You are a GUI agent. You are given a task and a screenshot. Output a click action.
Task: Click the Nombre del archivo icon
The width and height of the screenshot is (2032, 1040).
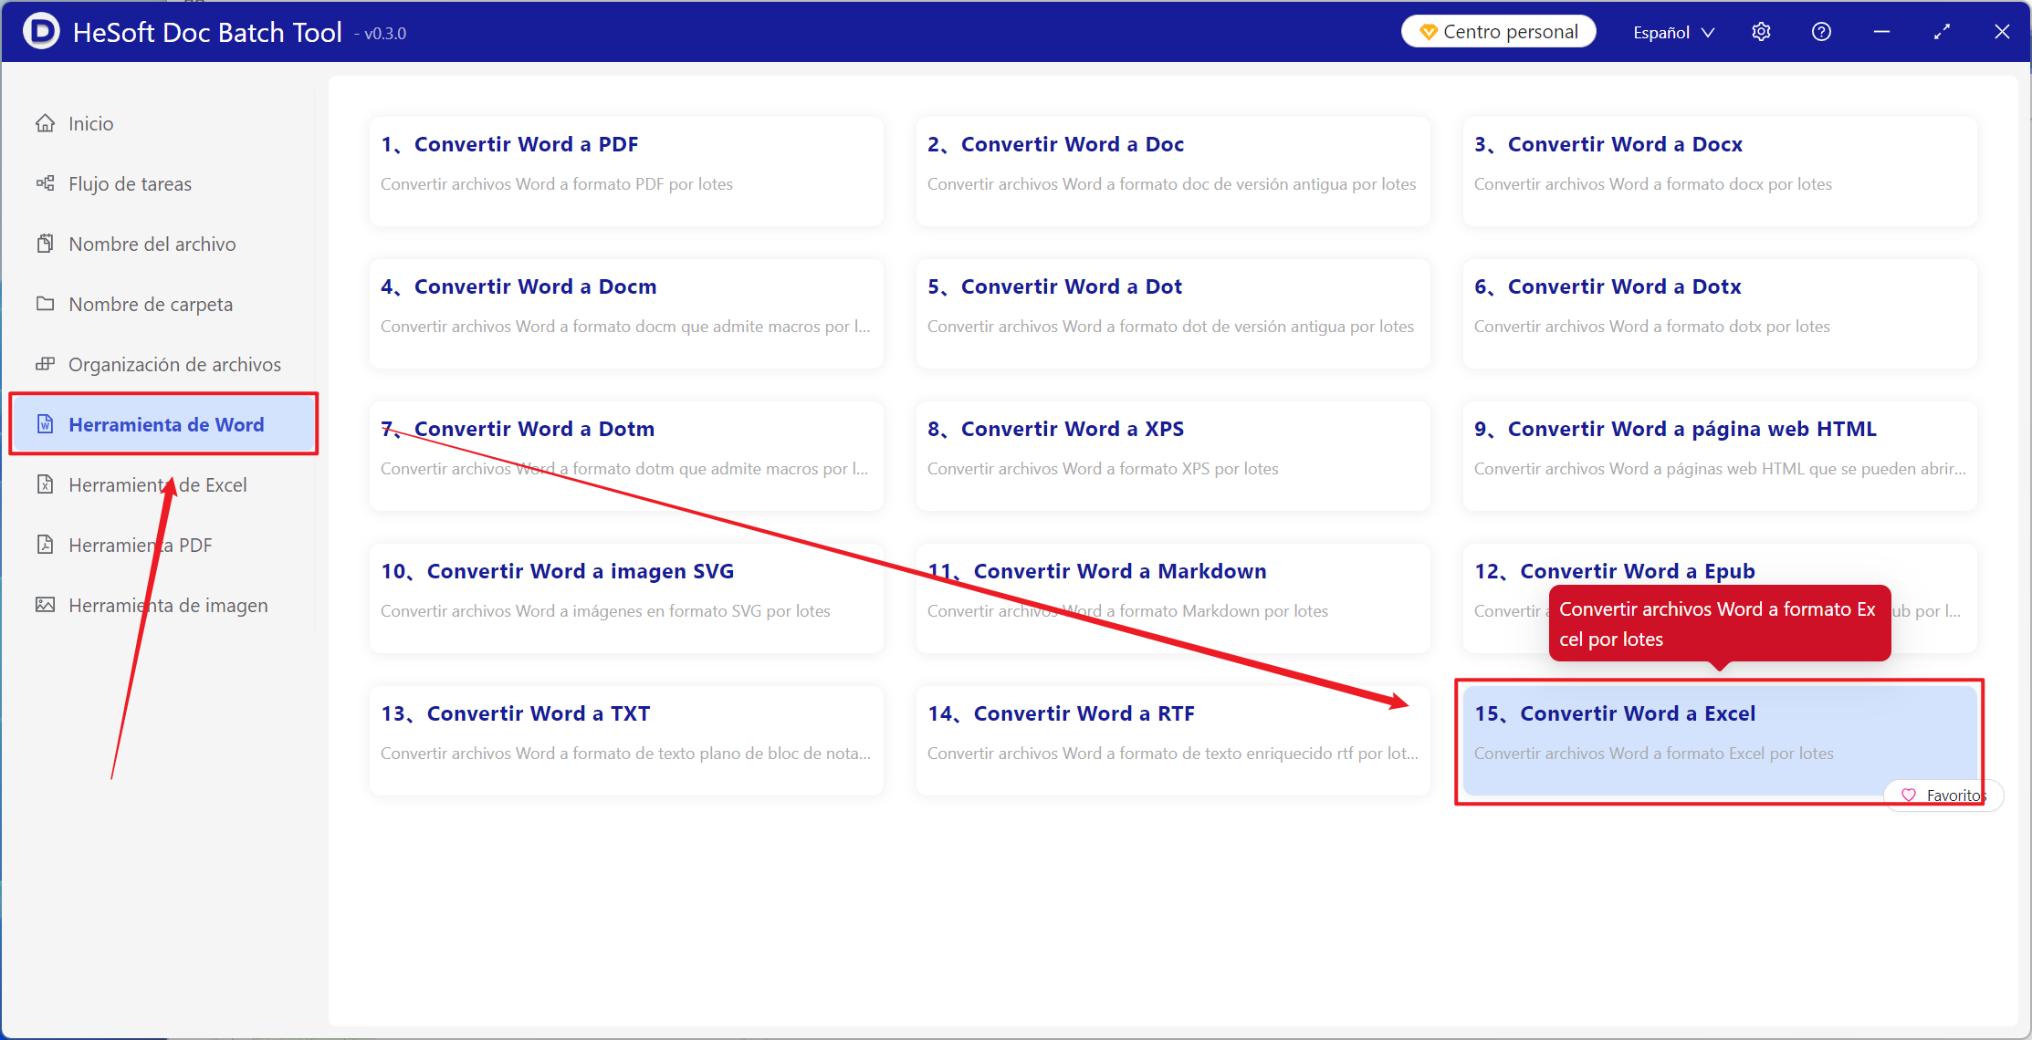(45, 244)
